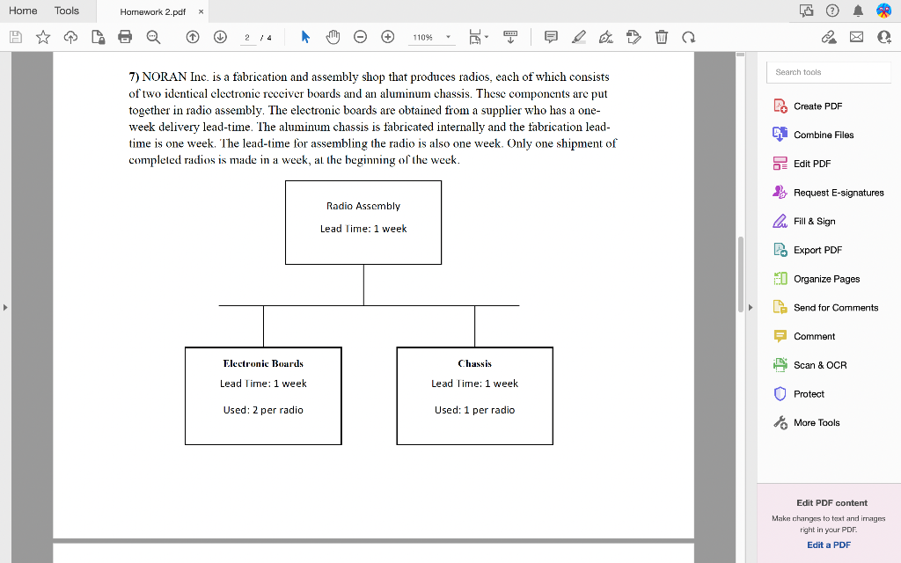This screenshot has height=563, width=901.
Task: Click the Edit a PDF link
Action: pos(828,545)
